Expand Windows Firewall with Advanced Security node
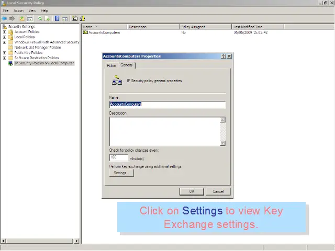Screen dimensions: 335x251 pos(5,42)
